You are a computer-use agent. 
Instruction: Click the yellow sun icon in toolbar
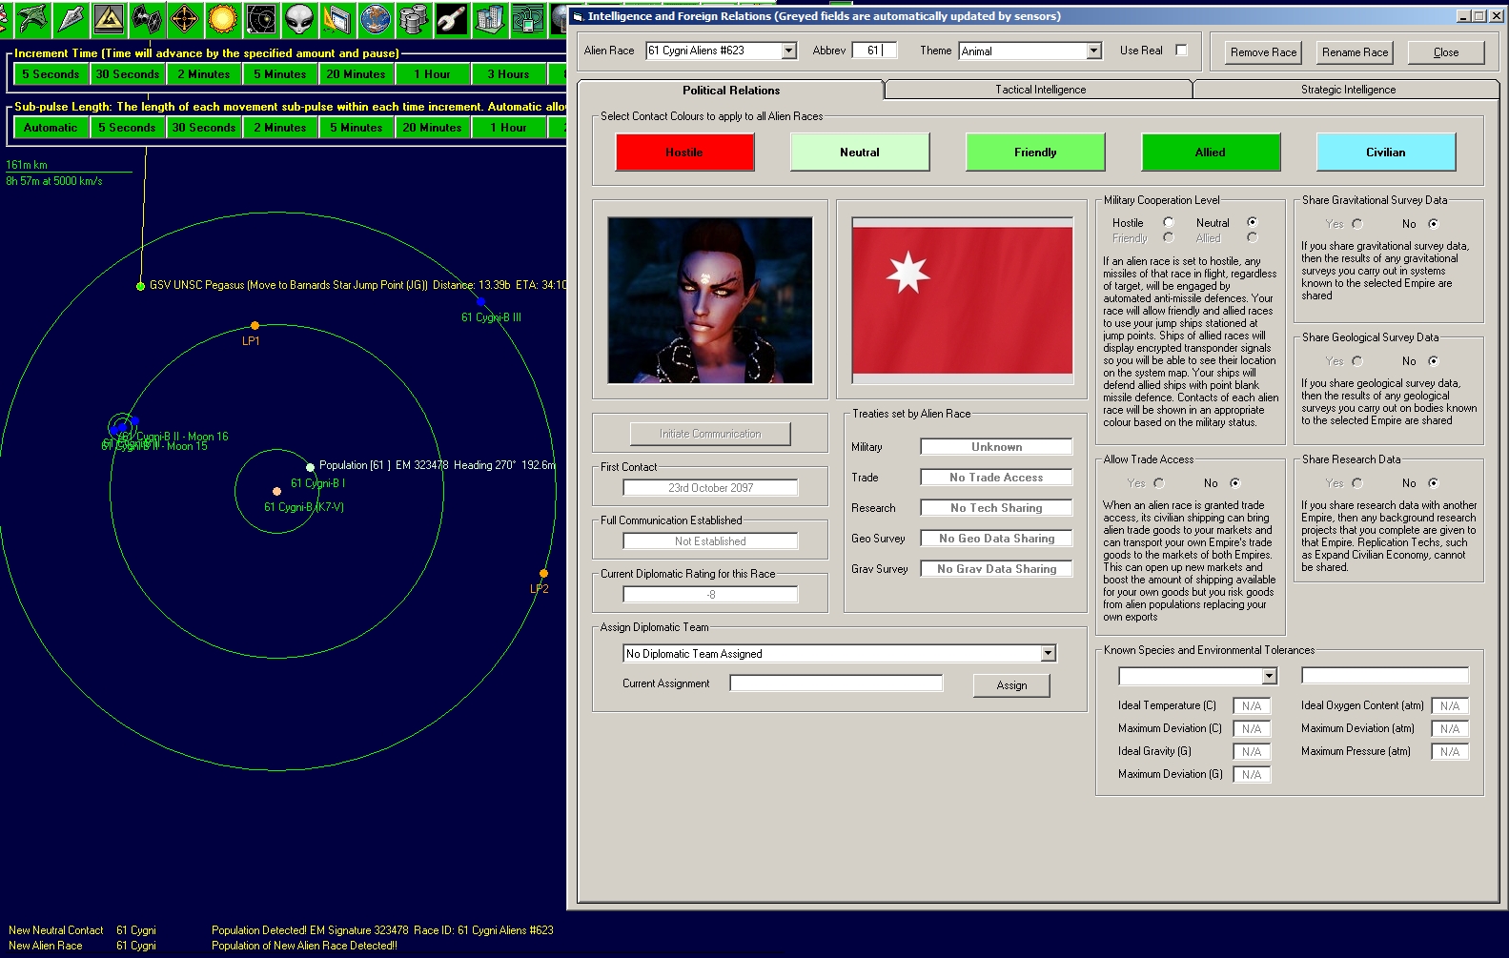[x=222, y=17]
